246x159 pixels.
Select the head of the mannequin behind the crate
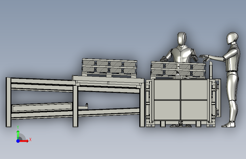click(x=182, y=38)
